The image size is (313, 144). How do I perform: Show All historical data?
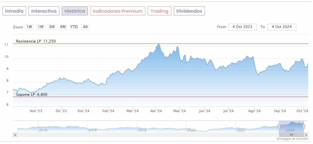(85, 27)
